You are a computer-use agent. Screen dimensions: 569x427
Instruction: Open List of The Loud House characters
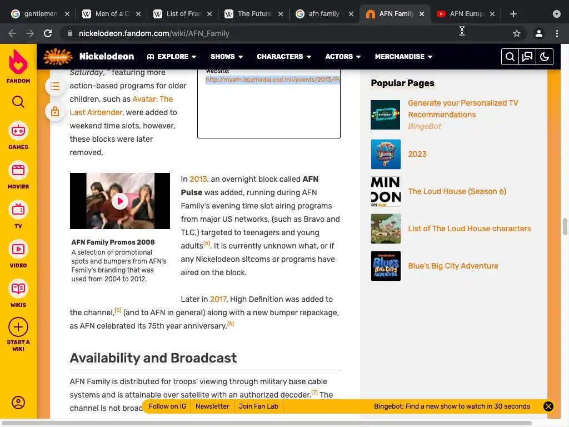[469, 229]
